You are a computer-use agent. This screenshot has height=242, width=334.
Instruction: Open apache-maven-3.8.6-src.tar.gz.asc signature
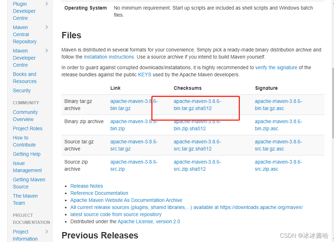279,145
